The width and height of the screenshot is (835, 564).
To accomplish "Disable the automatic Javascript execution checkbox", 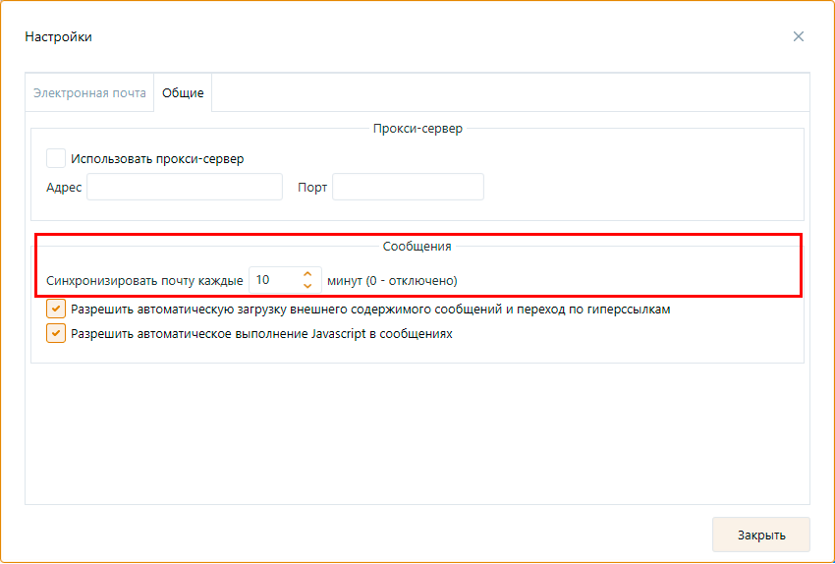I will (x=56, y=333).
